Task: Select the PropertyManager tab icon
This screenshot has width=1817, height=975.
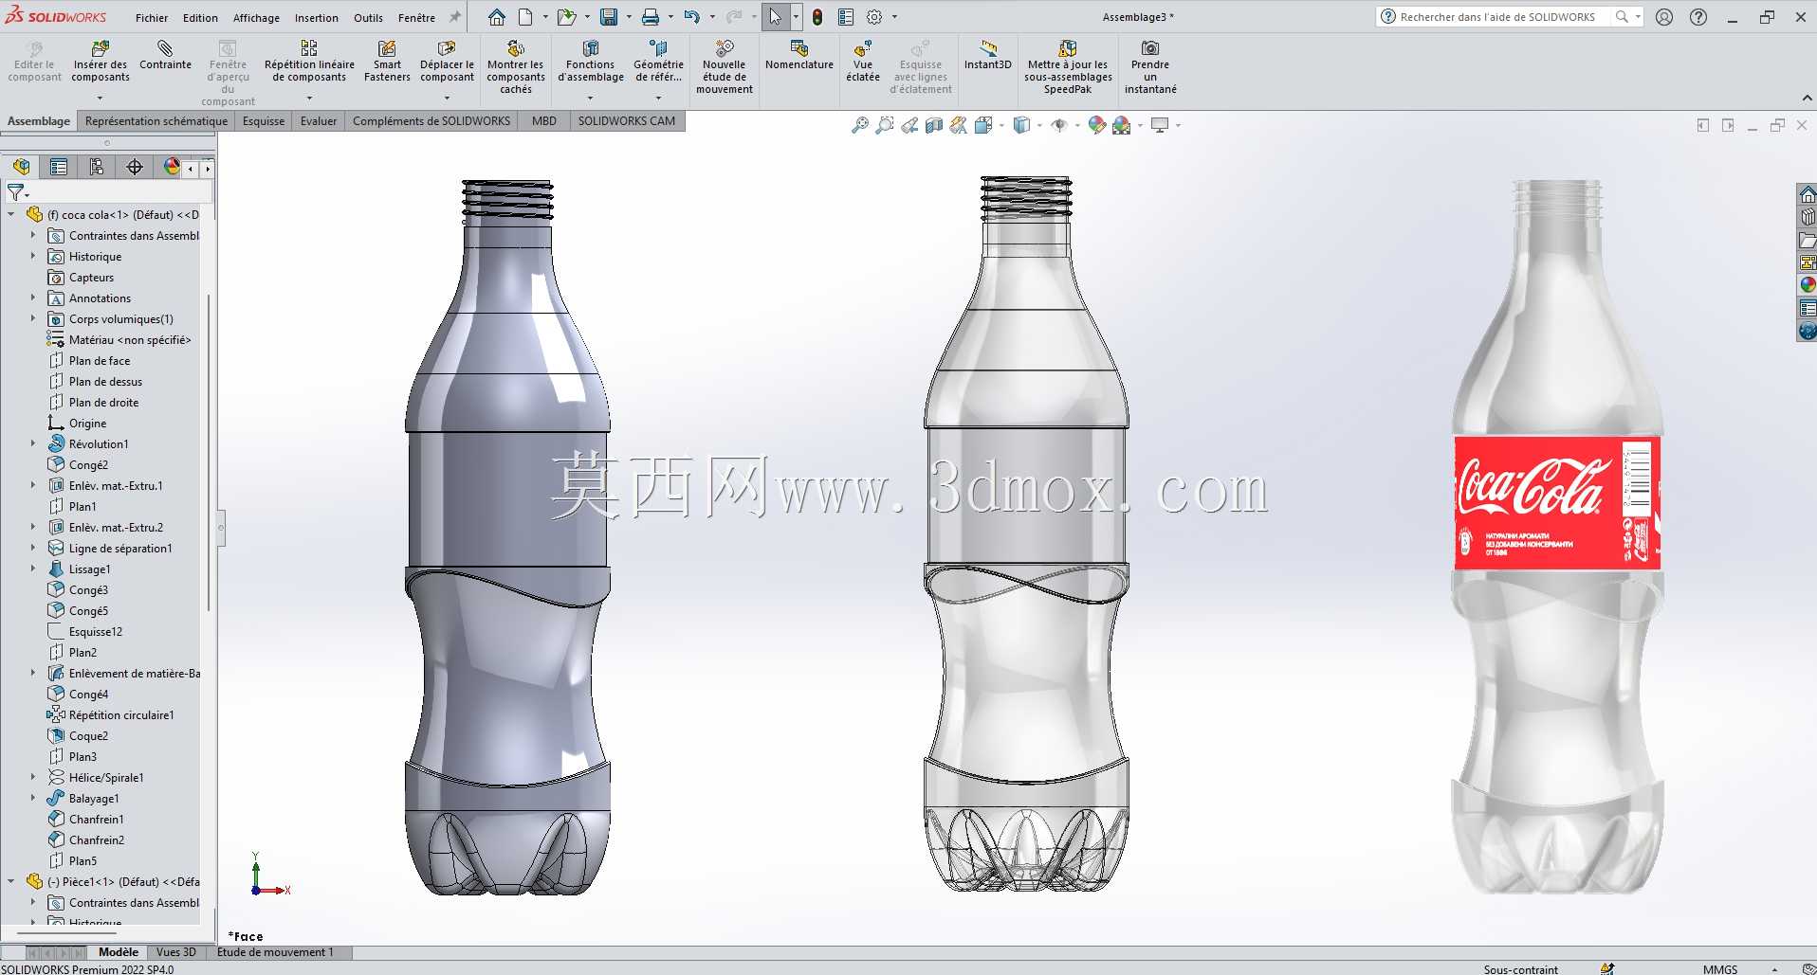Action: coord(59,167)
